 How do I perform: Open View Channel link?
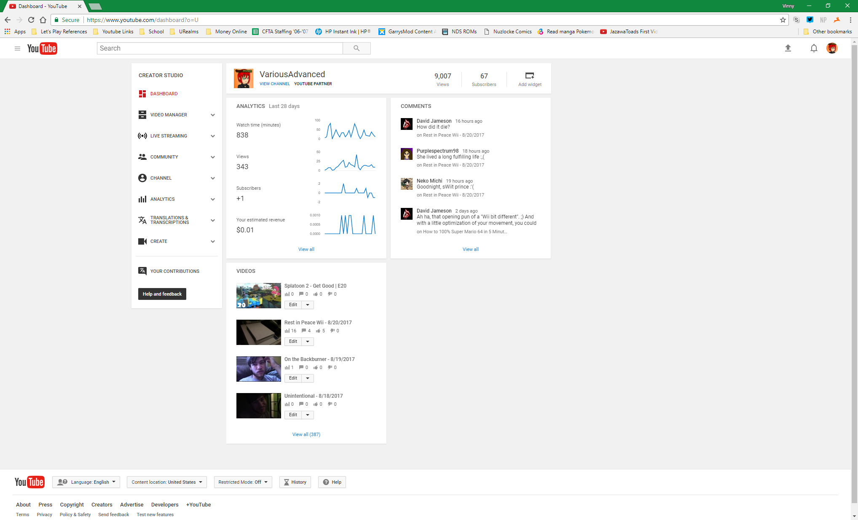click(275, 84)
